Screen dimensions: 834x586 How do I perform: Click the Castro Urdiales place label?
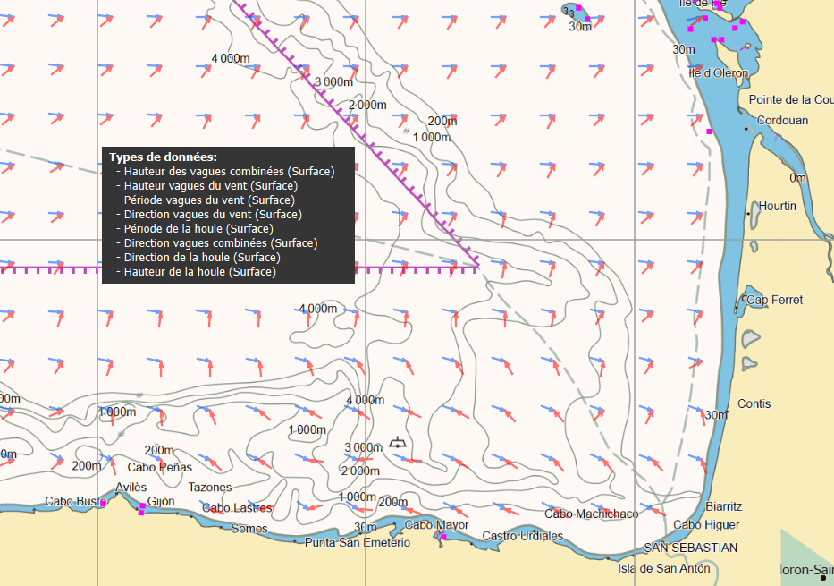click(x=523, y=534)
